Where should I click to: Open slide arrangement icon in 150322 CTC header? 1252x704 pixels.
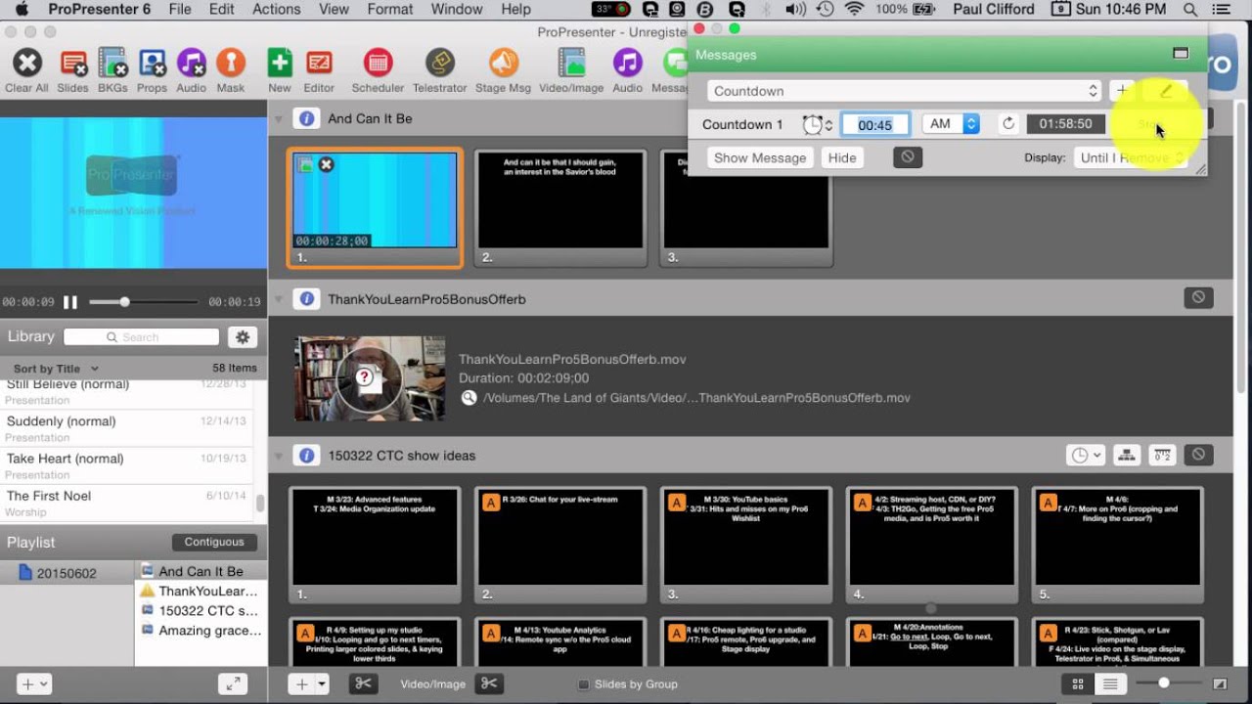click(x=1127, y=455)
